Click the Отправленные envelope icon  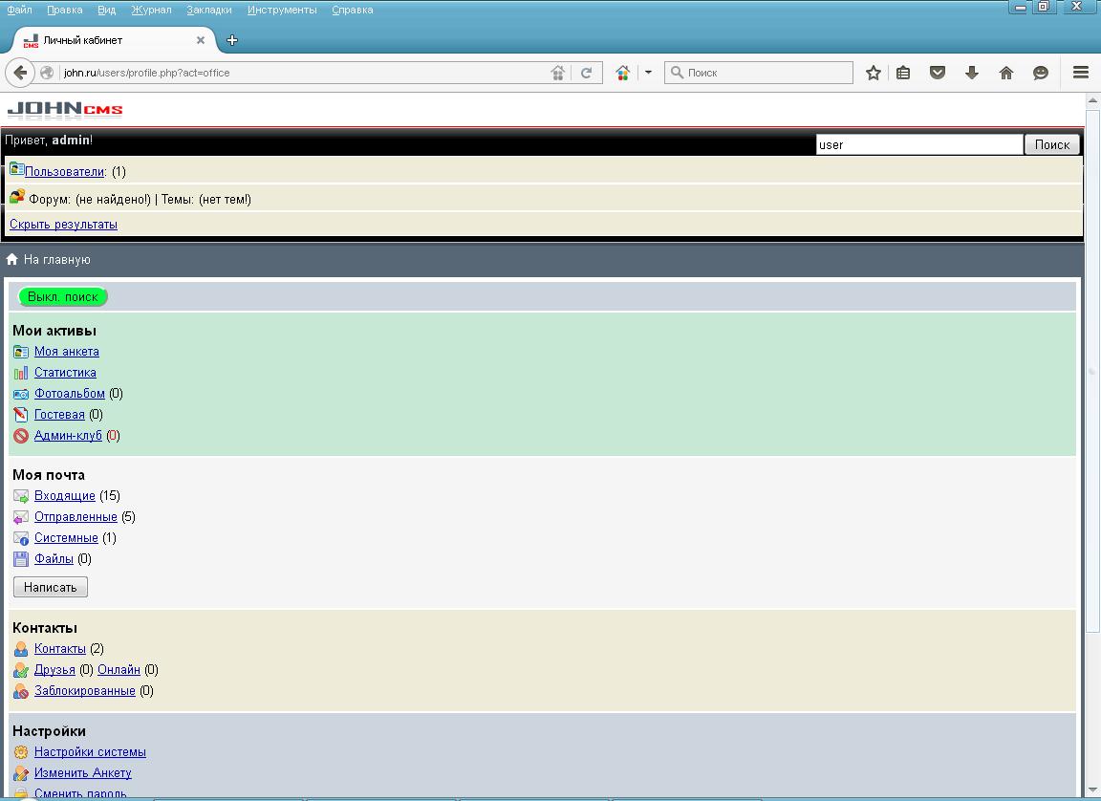pyautogui.click(x=21, y=517)
